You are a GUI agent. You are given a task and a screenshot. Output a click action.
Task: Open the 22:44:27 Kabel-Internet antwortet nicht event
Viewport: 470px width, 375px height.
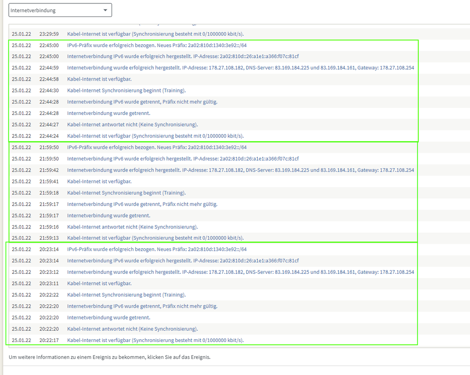coord(133,125)
